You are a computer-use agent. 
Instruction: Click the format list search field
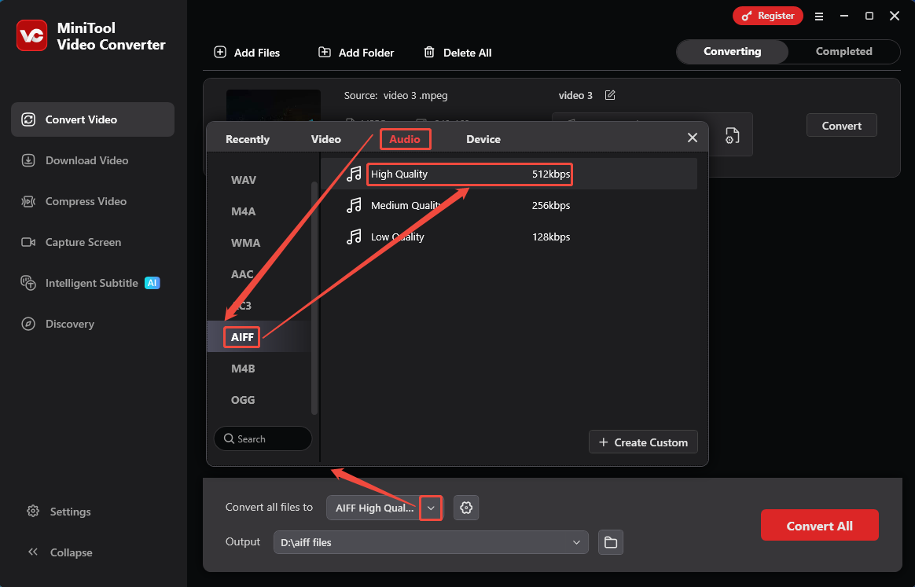click(263, 438)
